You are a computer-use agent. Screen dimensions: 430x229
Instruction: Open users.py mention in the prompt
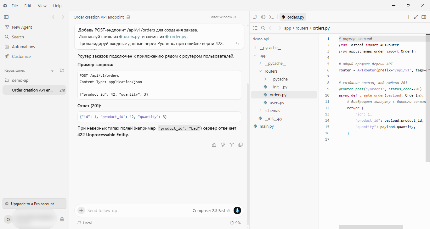tap(129, 36)
